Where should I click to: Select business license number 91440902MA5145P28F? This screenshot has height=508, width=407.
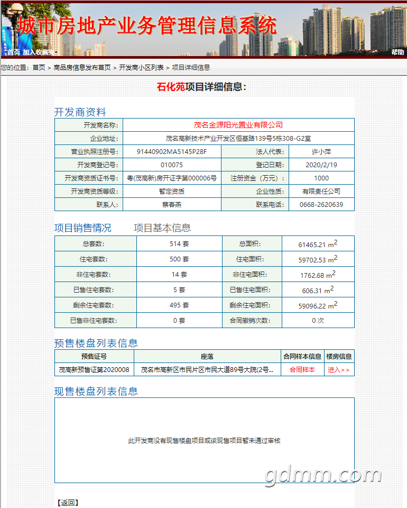tap(172, 152)
